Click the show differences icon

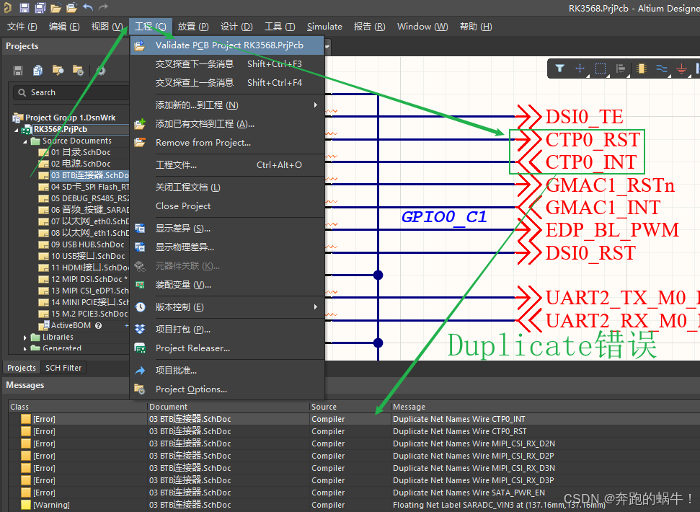140,228
